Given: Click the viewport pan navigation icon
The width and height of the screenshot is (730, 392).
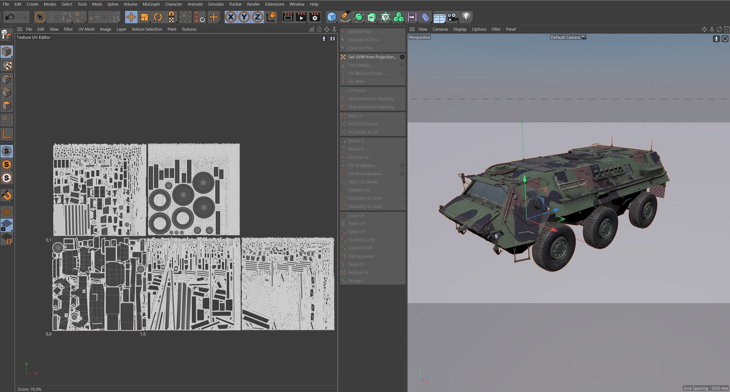Looking at the screenshot, I should tap(704, 29).
